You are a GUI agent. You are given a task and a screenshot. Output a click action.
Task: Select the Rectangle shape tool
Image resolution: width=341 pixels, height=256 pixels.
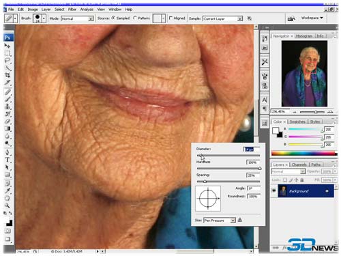pyautogui.click(x=8, y=175)
